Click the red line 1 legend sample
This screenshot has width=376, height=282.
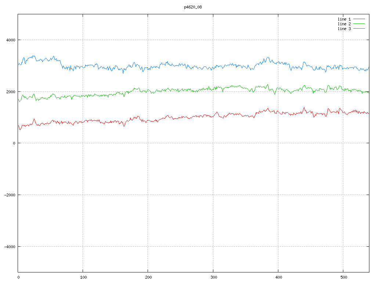pyautogui.click(x=359, y=19)
